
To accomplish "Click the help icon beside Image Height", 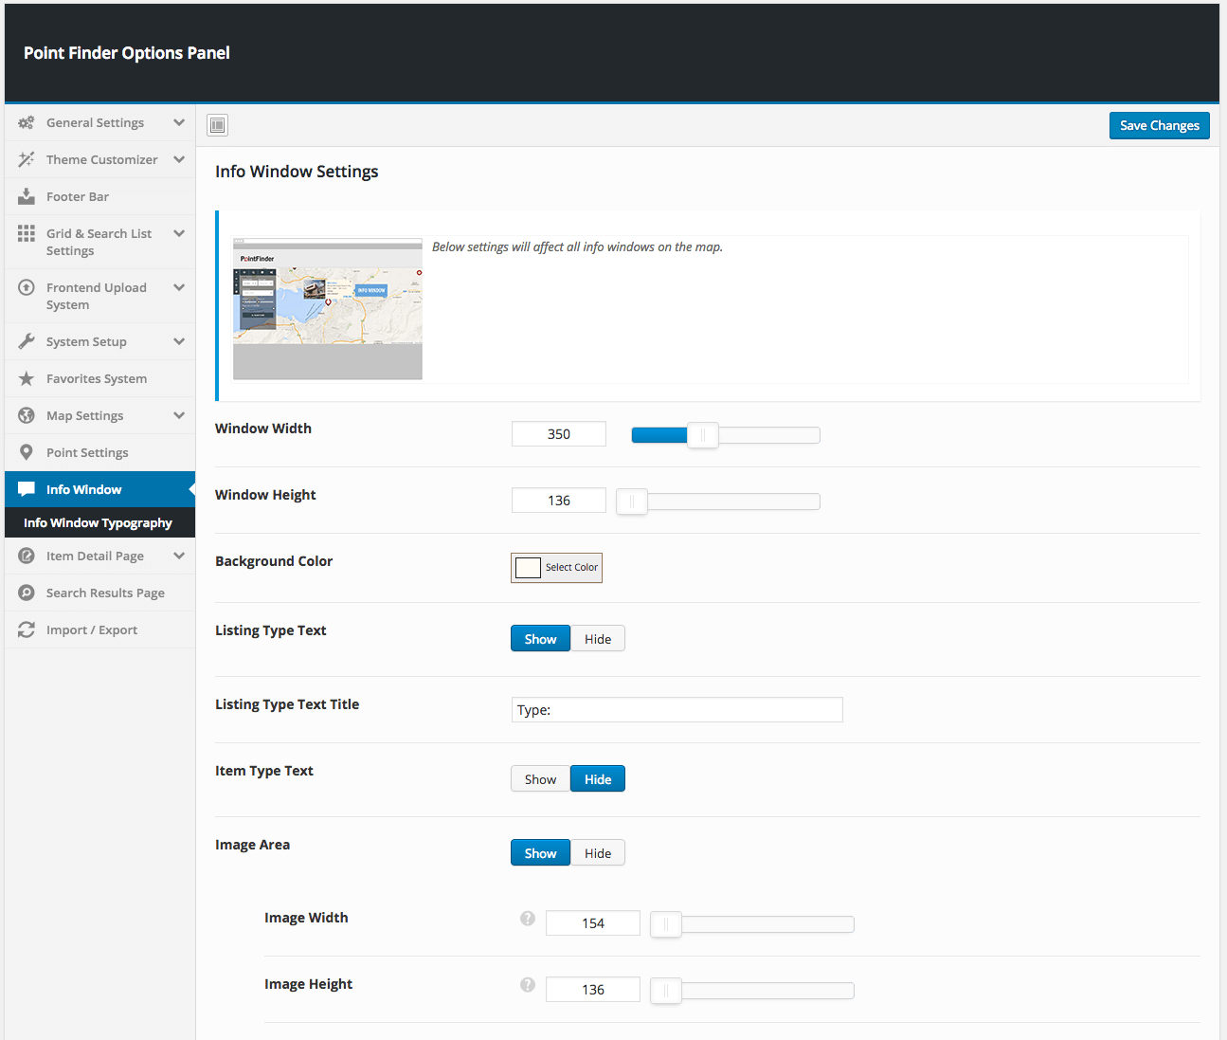I will coord(528,984).
